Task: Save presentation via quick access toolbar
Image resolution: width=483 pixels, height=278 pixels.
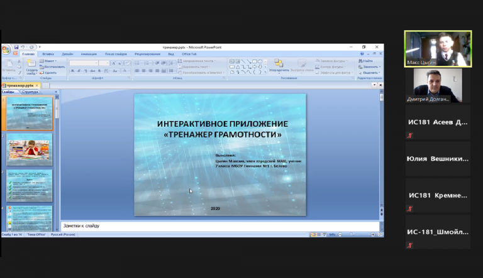Action: [x=16, y=47]
